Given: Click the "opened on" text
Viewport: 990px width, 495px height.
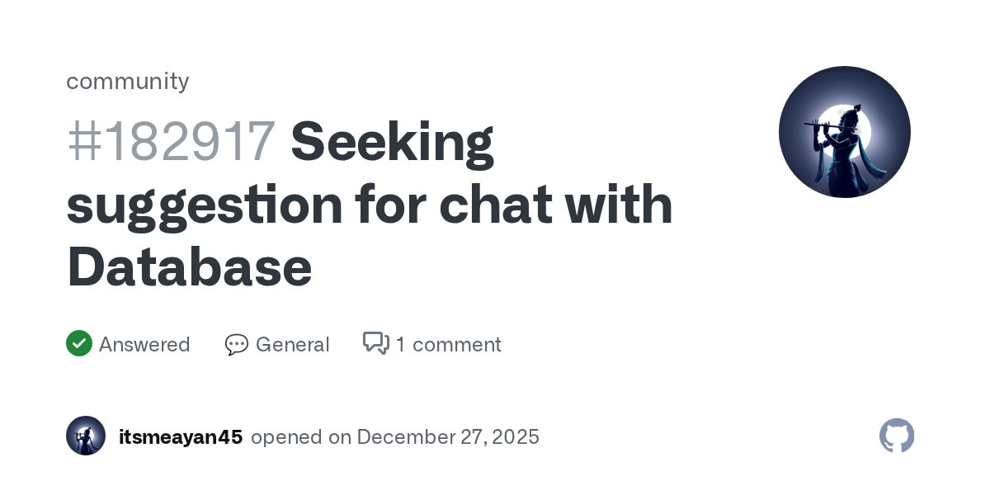Looking at the screenshot, I should click(301, 436).
